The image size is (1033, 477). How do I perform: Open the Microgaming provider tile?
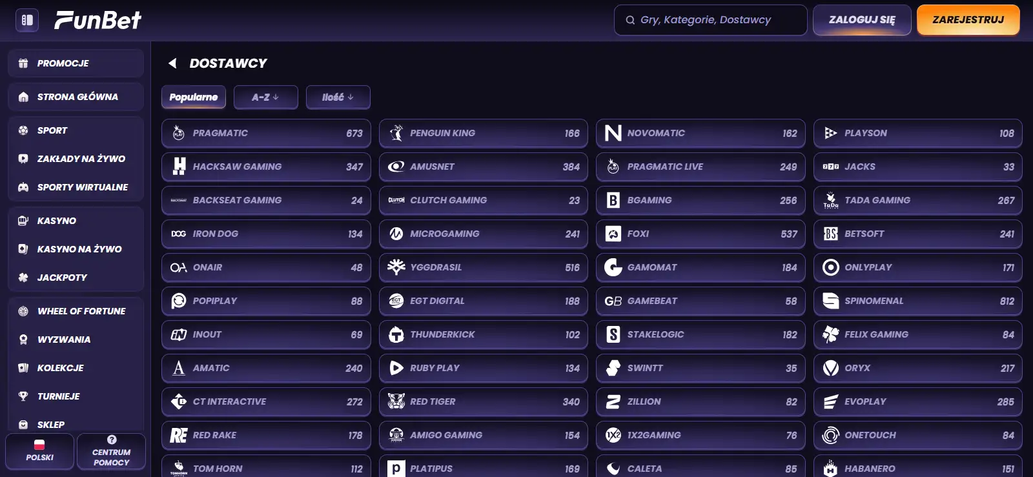[484, 234]
